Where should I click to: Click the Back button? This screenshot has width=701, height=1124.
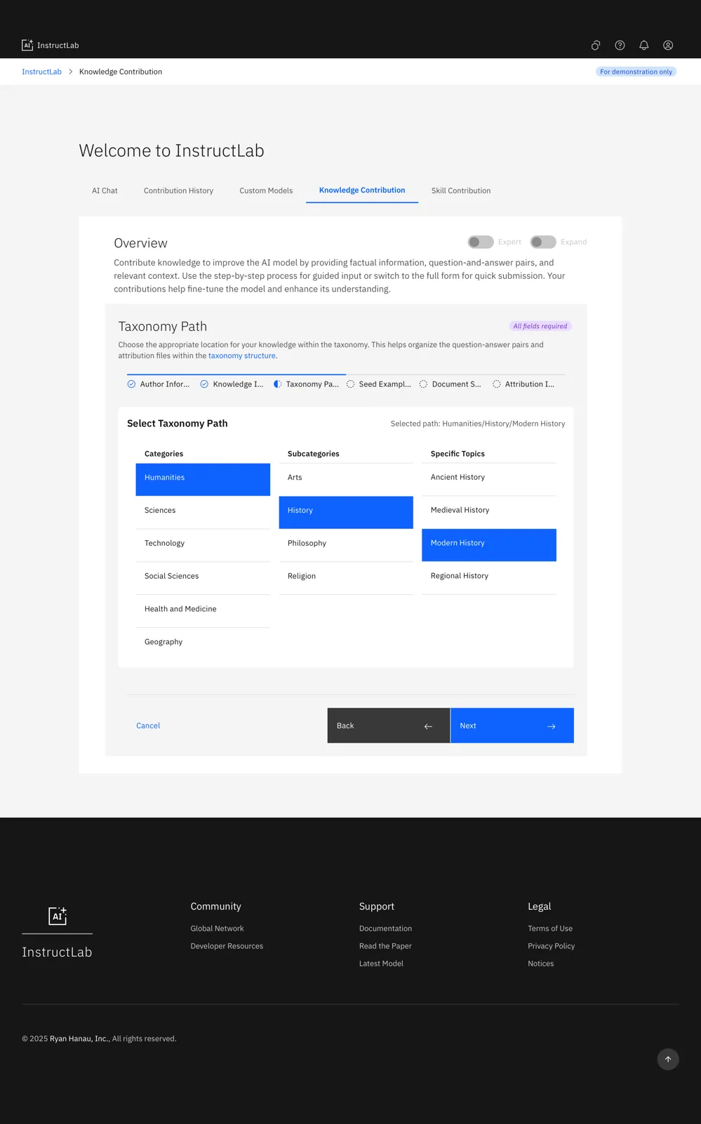pos(389,726)
